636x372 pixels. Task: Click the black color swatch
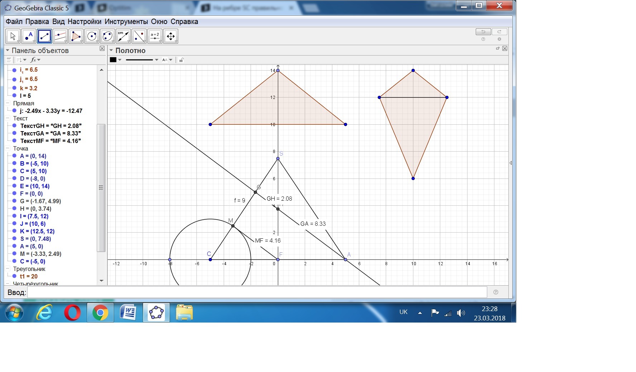point(113,60)
